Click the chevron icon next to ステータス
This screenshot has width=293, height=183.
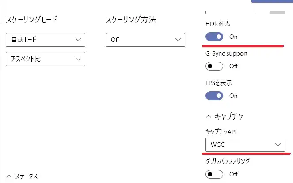9,176
